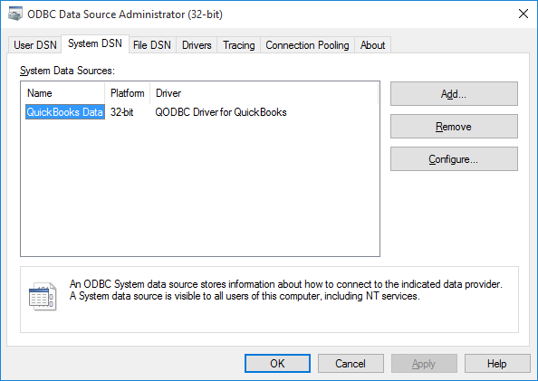
Task: Click the ODBC Administrator title bar icon
Action: tap(15, 14)
